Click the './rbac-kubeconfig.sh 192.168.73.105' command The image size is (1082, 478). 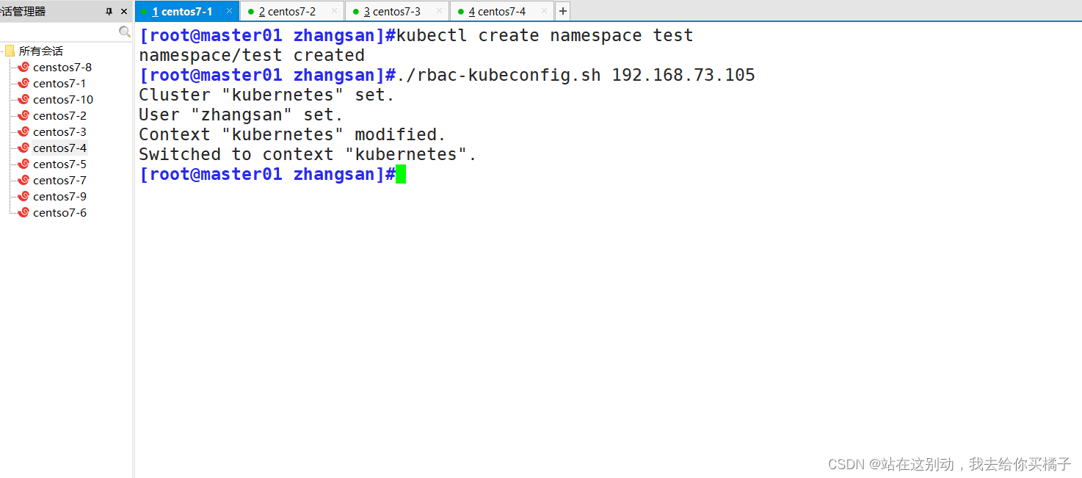tap(576, 75)
